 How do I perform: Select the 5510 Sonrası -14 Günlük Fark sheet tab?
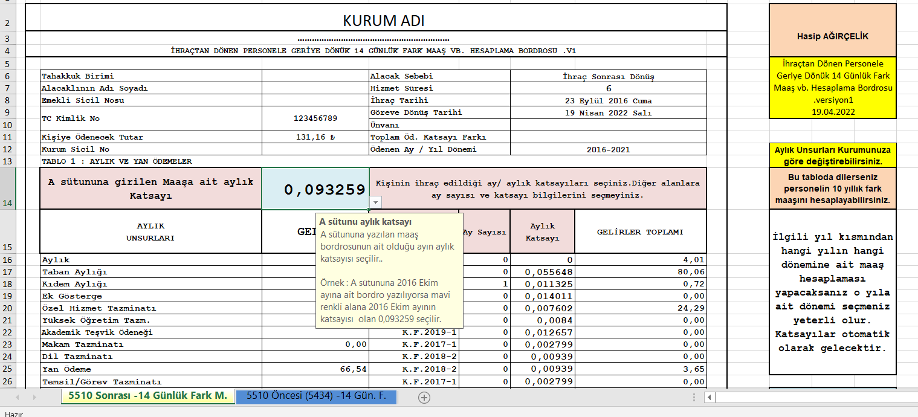(x=147, y=396)
